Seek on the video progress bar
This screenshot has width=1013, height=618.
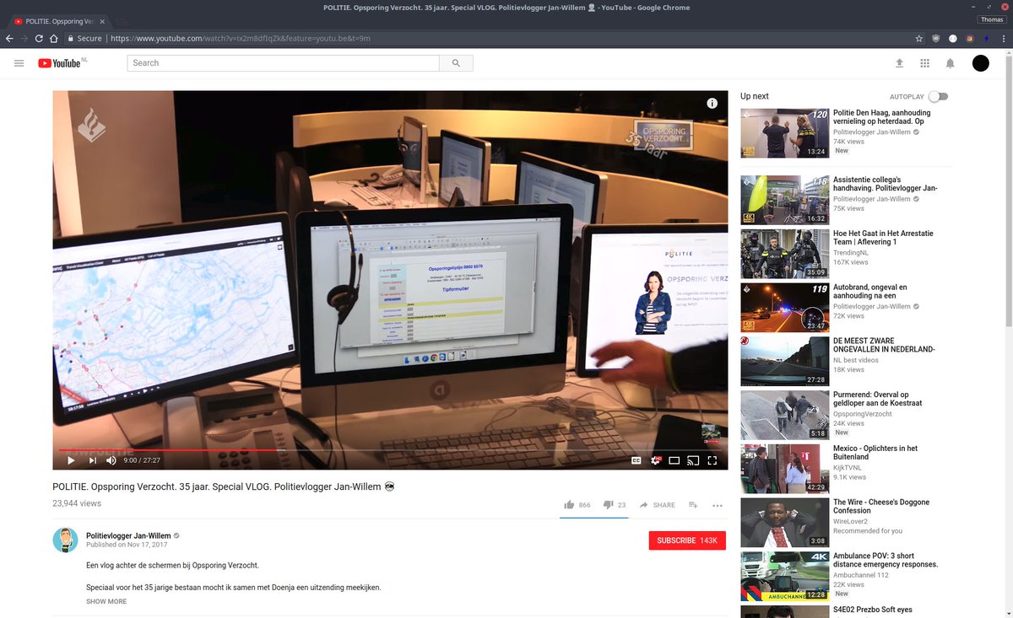click(x=390, y=449)
